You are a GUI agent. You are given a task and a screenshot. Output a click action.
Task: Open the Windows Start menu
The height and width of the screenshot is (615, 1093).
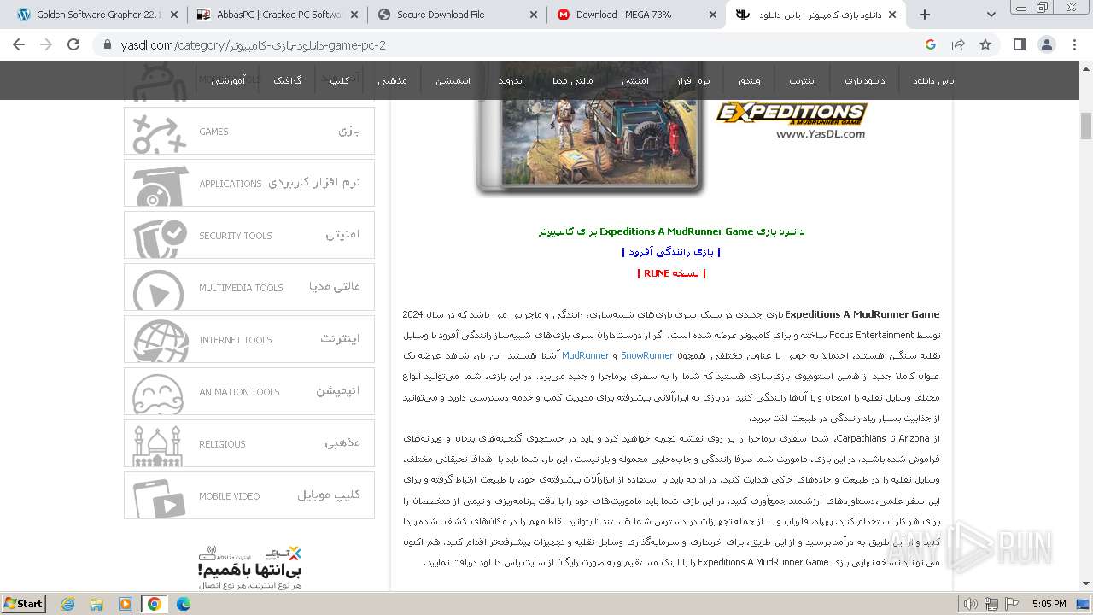tap(23, 604)
